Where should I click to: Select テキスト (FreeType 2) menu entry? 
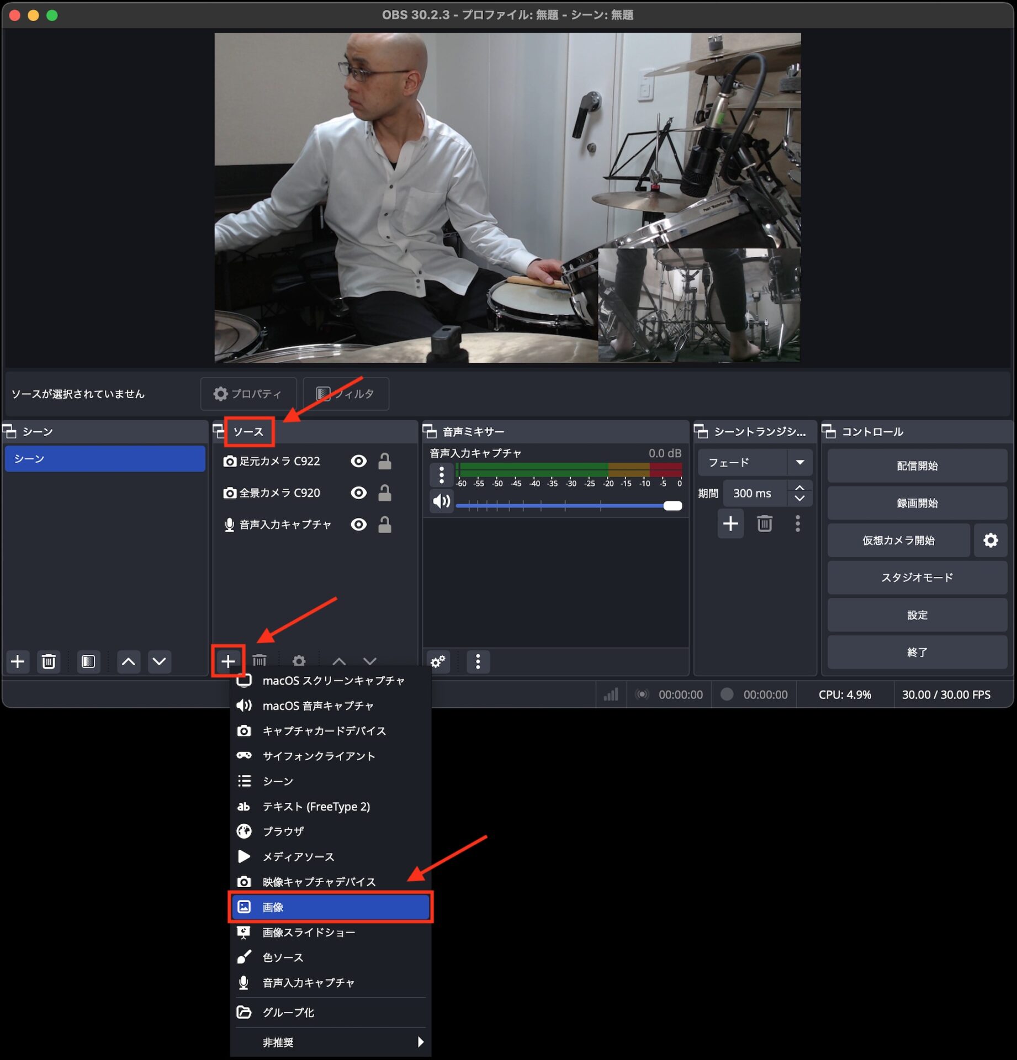click(x=330, y=806)
